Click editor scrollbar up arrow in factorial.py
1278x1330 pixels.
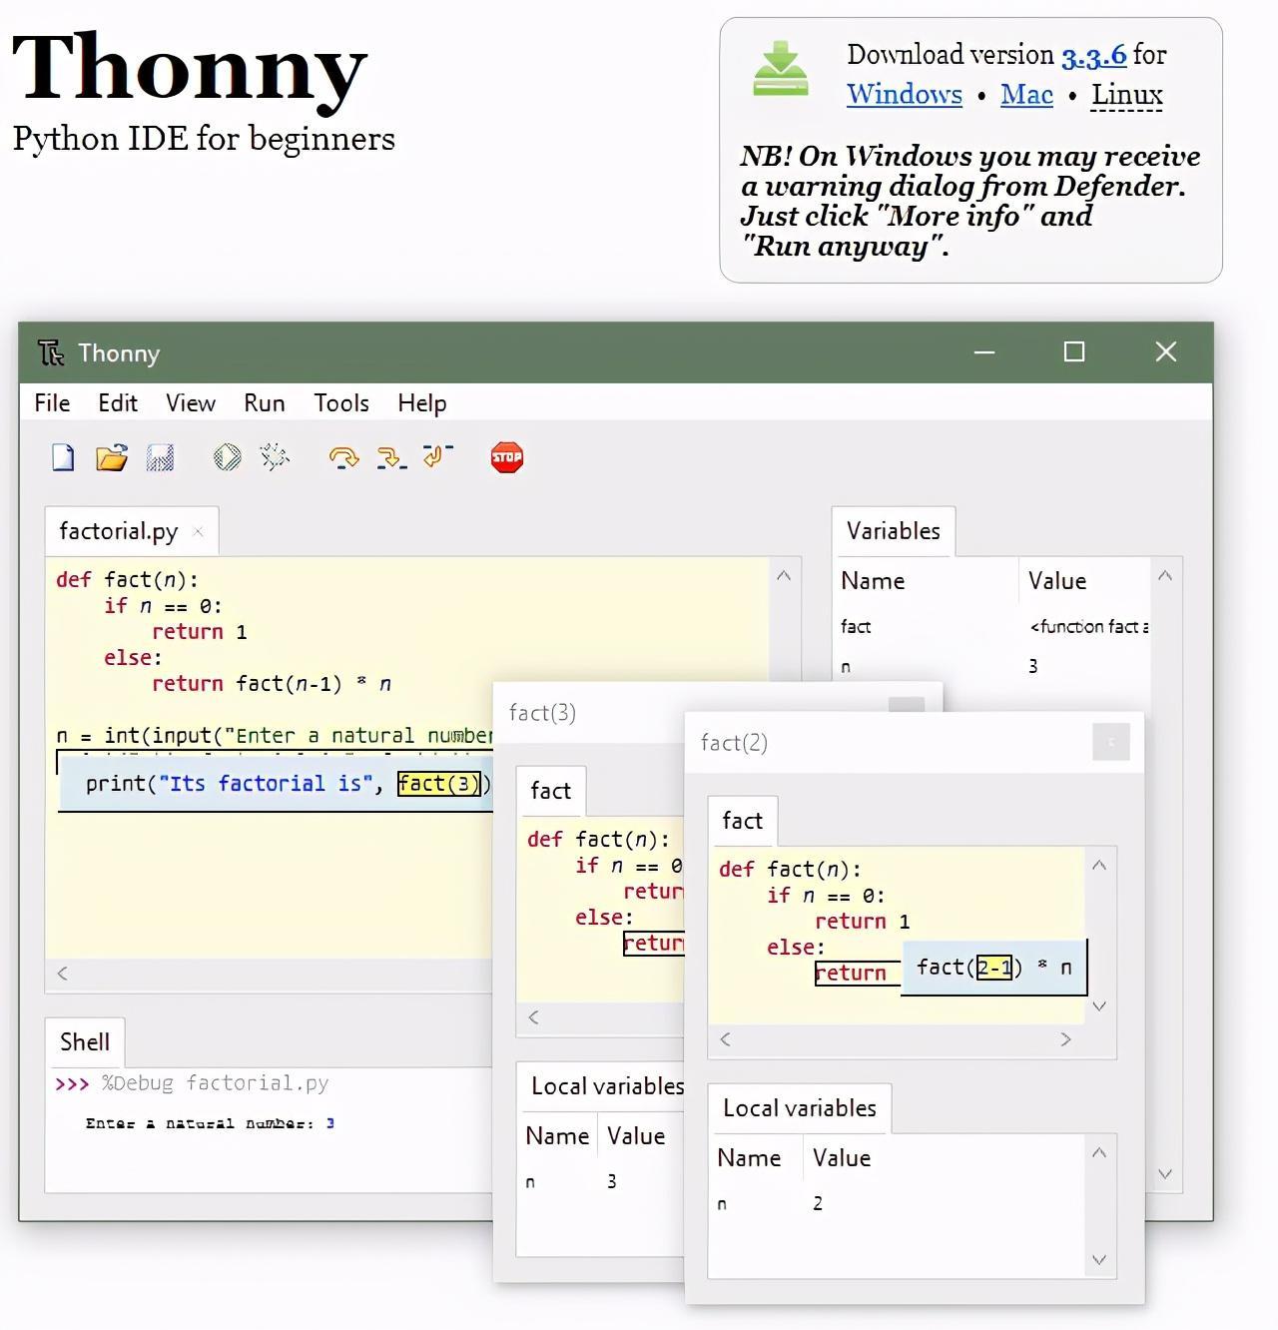click(784, 576)
